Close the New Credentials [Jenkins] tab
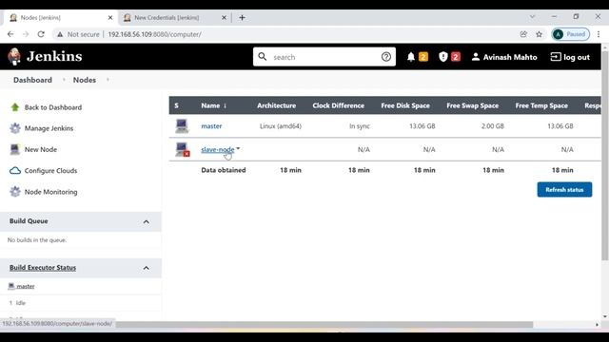The height and width of the screenshot is (342, 609). tap(225, 17)
